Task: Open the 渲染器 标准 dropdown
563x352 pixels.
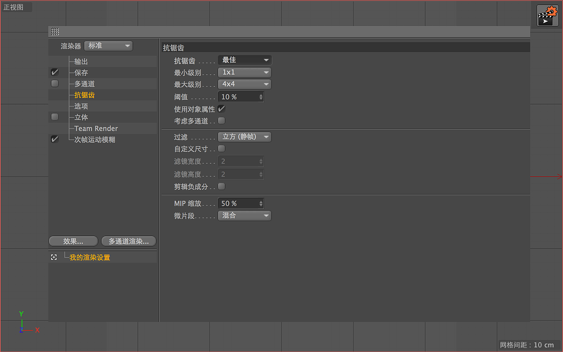Action: (109, 46)
